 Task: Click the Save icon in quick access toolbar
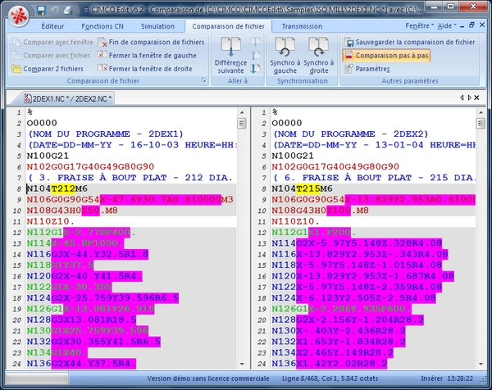(41, 11)
